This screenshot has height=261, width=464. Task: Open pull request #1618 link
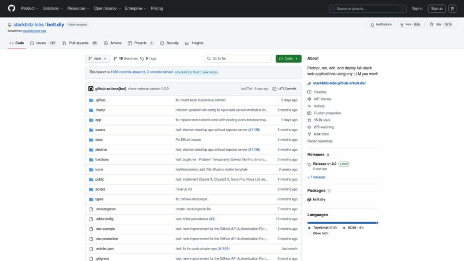[x=224, y=249]
